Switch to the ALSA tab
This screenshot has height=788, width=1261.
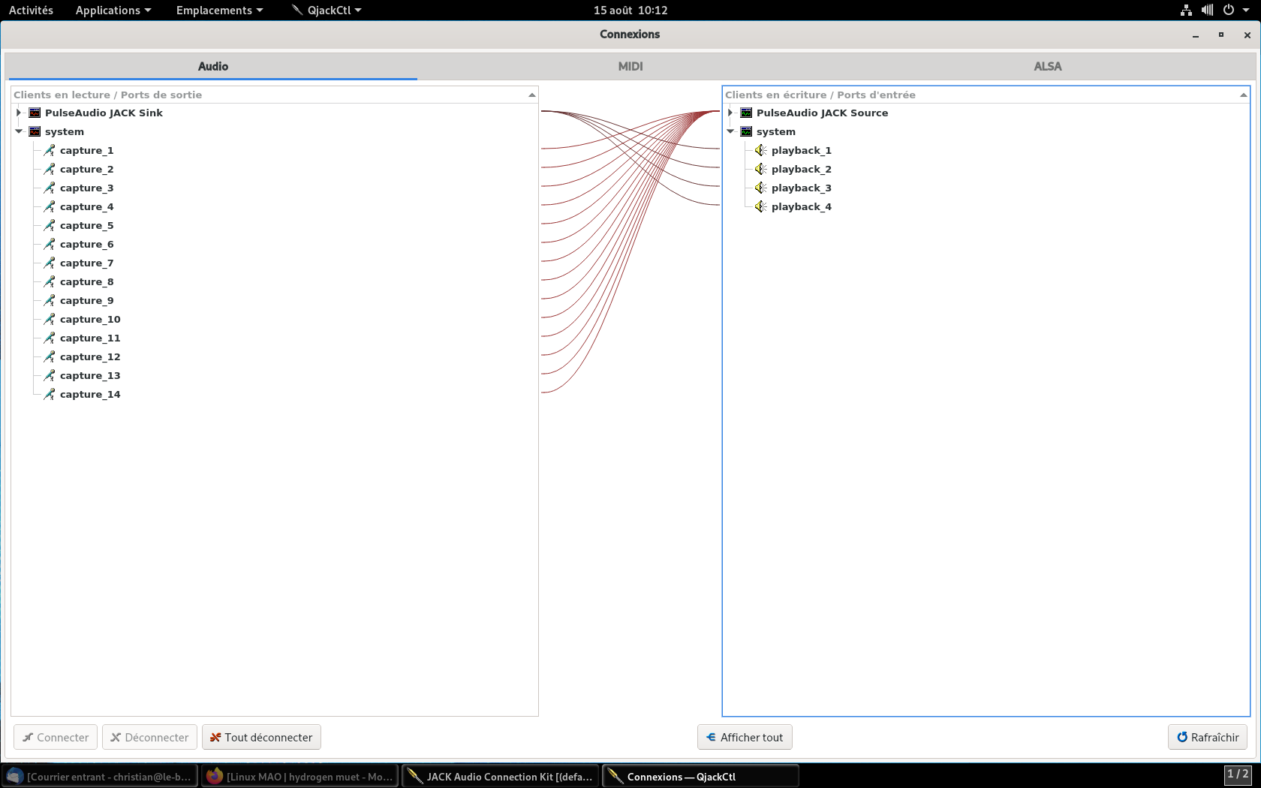(1048, 66)
